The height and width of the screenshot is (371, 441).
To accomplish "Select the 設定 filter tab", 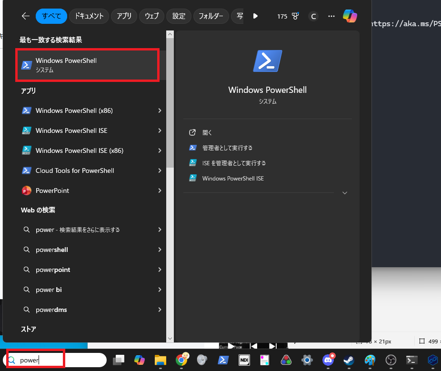I will [179, 16].
